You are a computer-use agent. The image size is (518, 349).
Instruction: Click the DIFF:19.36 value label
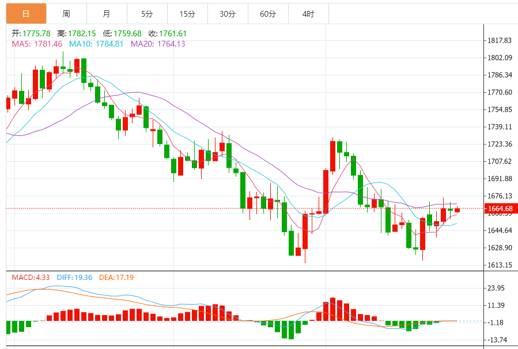tap(74, 278)
